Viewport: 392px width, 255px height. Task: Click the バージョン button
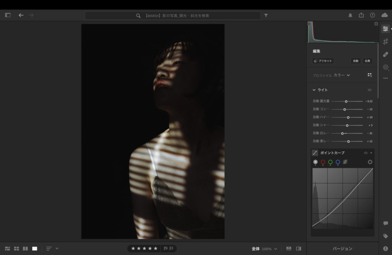pyautogui.click(x=343, y=248)
